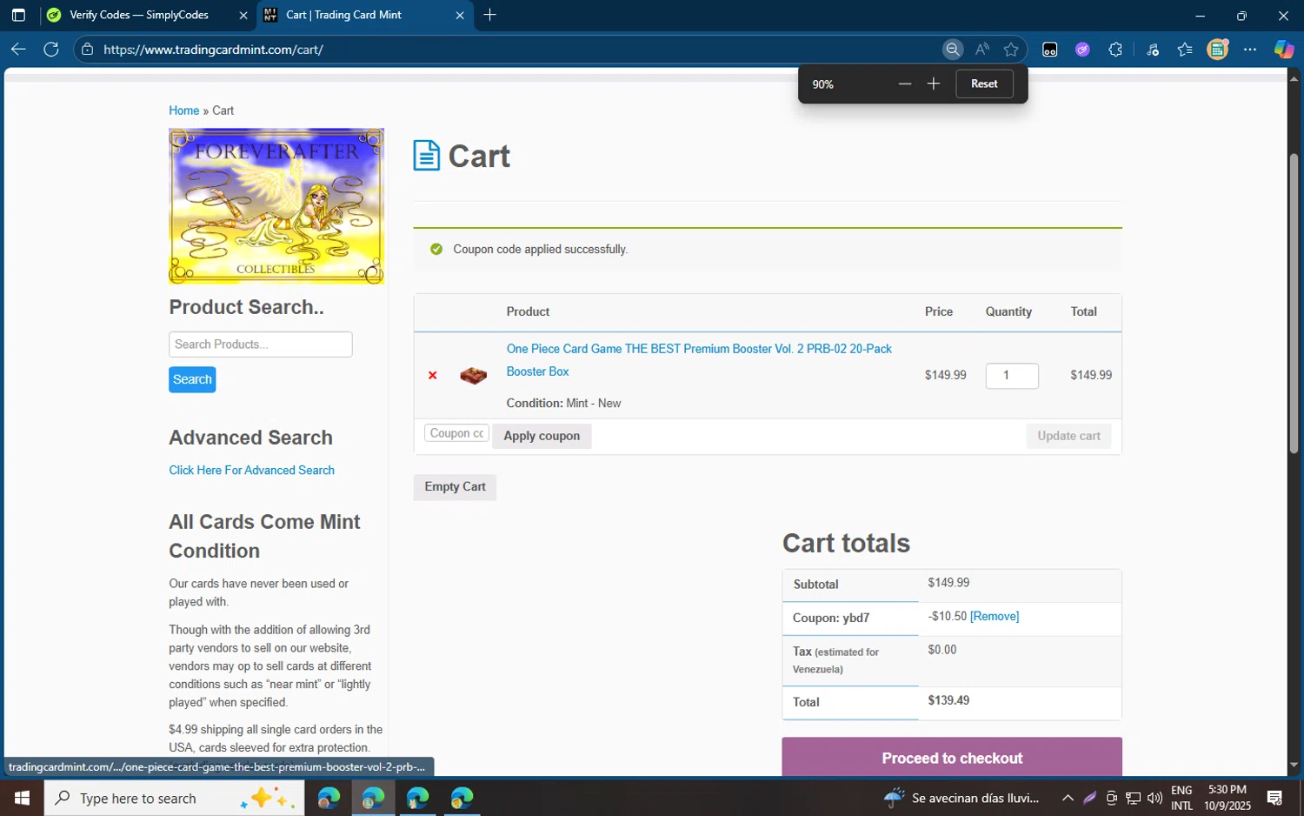Edit the quantity field for the booster box
1304x816 pixels.
1012,376
